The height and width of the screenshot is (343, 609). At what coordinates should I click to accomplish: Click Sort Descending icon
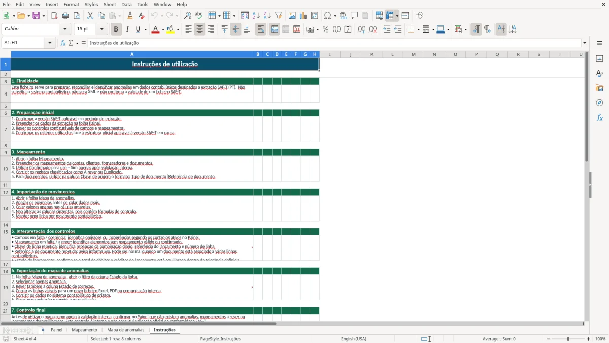267,16
